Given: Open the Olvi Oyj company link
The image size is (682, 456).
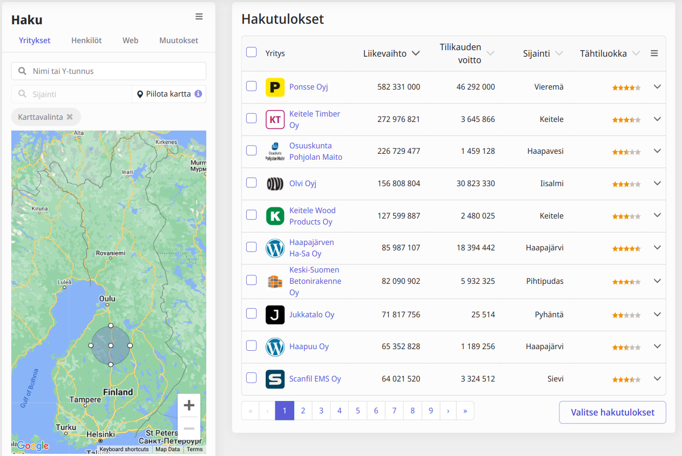Looking at the screenshot, I should (303, 183).
